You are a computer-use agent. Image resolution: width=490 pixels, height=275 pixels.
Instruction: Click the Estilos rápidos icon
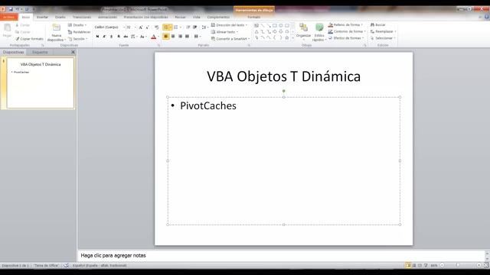click(319, 27)
